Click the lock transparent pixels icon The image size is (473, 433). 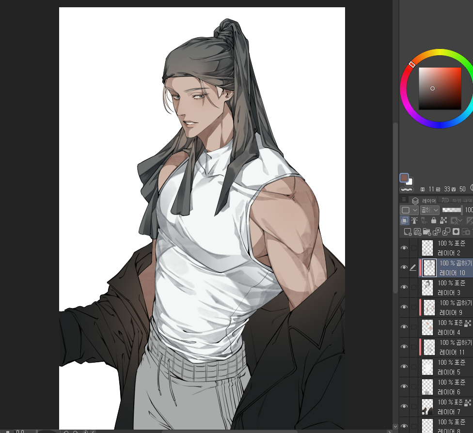click(x=443, y=220)
